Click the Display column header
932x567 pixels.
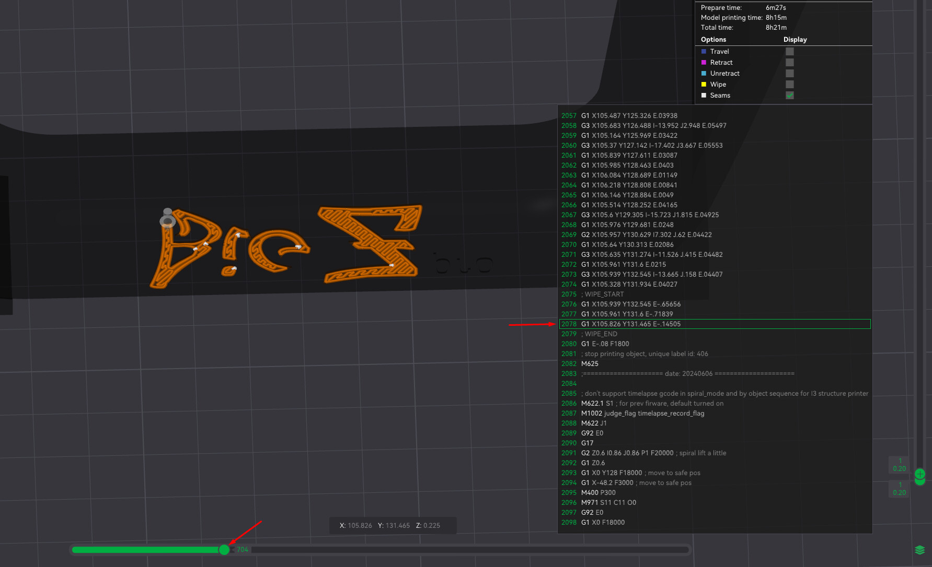tap(795, 39)
